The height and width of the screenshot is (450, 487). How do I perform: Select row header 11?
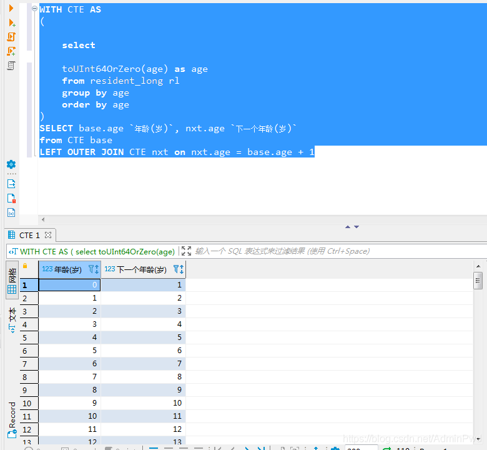(29, 416)
